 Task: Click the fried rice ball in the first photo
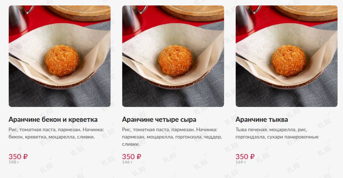[x=62, y=60]
